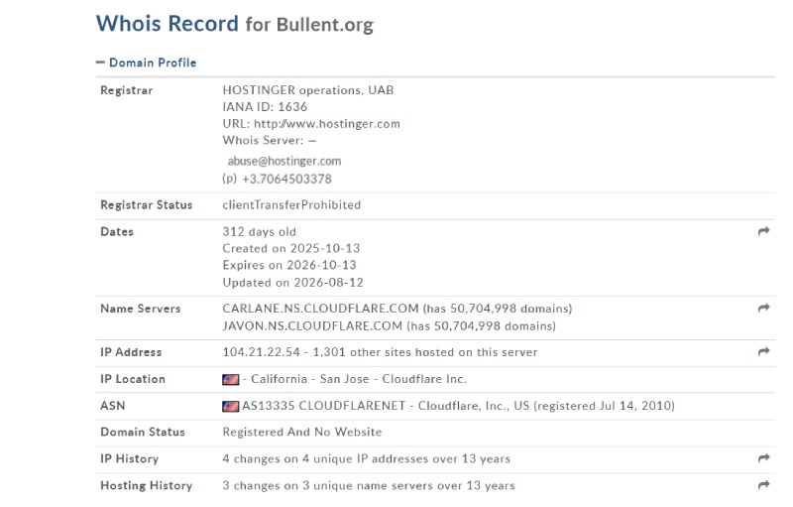Click Created on 2025-10-13 date
The height and width of the screenshot is (507, 793).
290,248
